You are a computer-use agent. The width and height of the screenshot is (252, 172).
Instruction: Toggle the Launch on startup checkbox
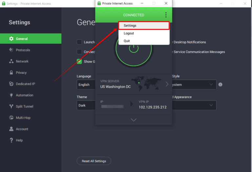point(79,42)
